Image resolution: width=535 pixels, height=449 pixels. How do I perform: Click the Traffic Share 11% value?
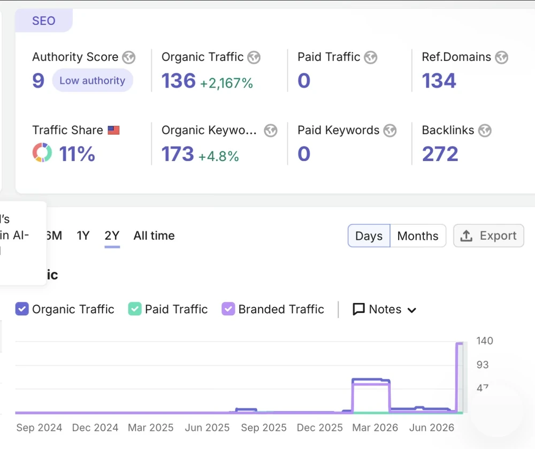pos(77,154)
